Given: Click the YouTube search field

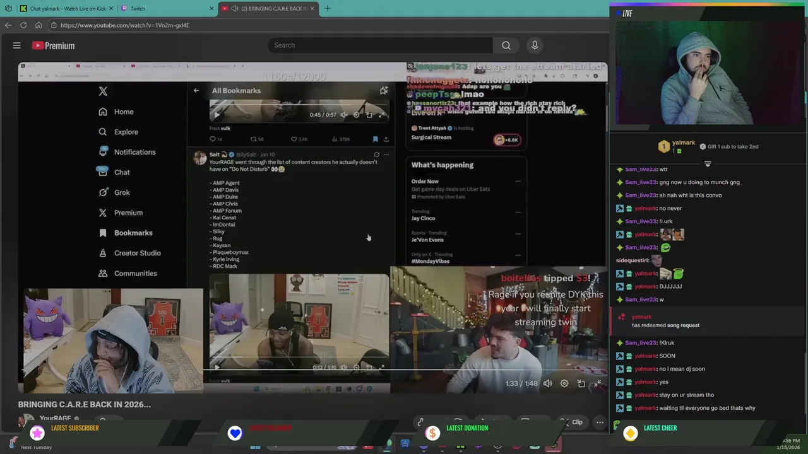Looking at the screenshot, I should pos(380,45).
